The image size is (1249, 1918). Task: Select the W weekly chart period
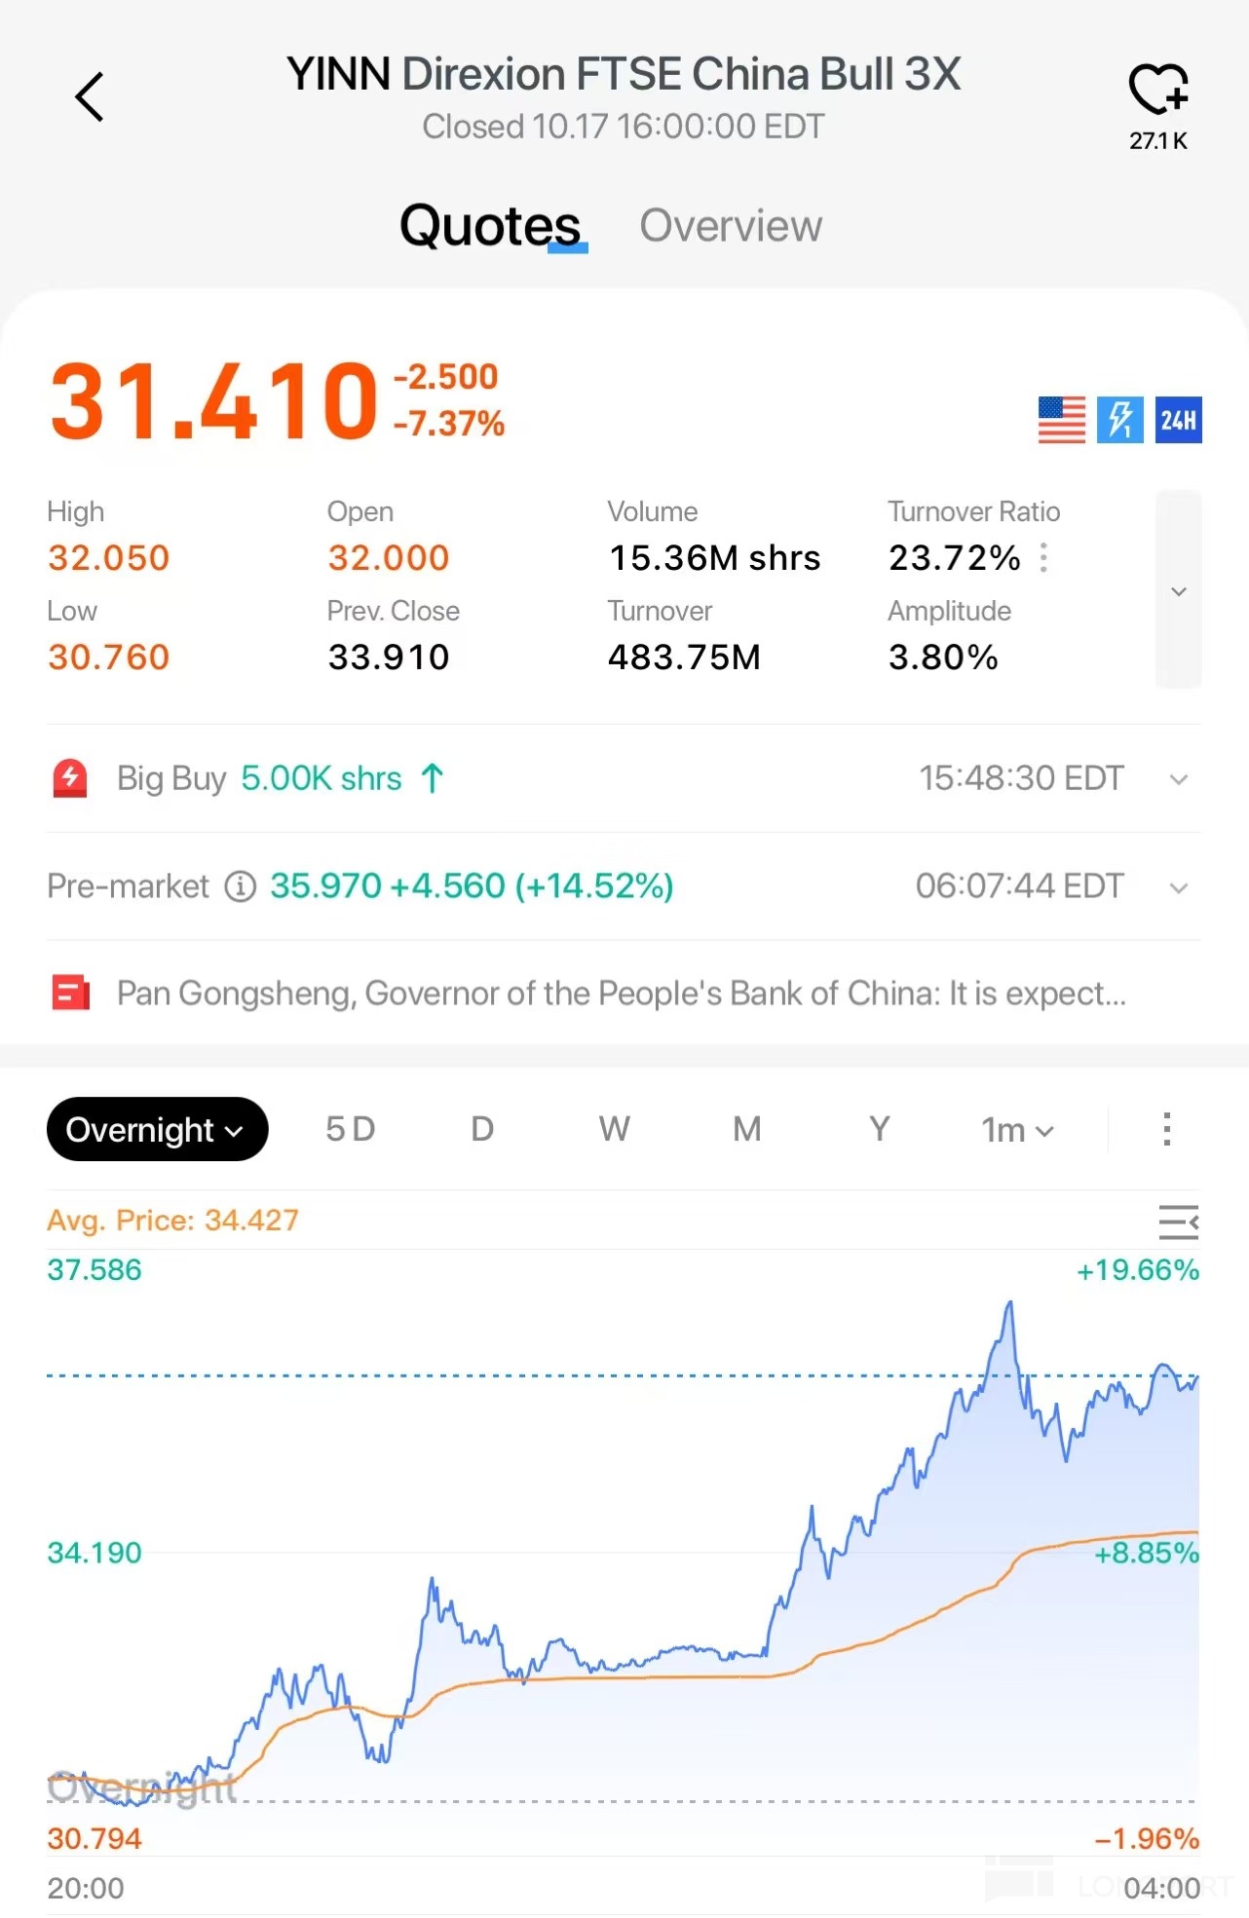pos(614,1129)
